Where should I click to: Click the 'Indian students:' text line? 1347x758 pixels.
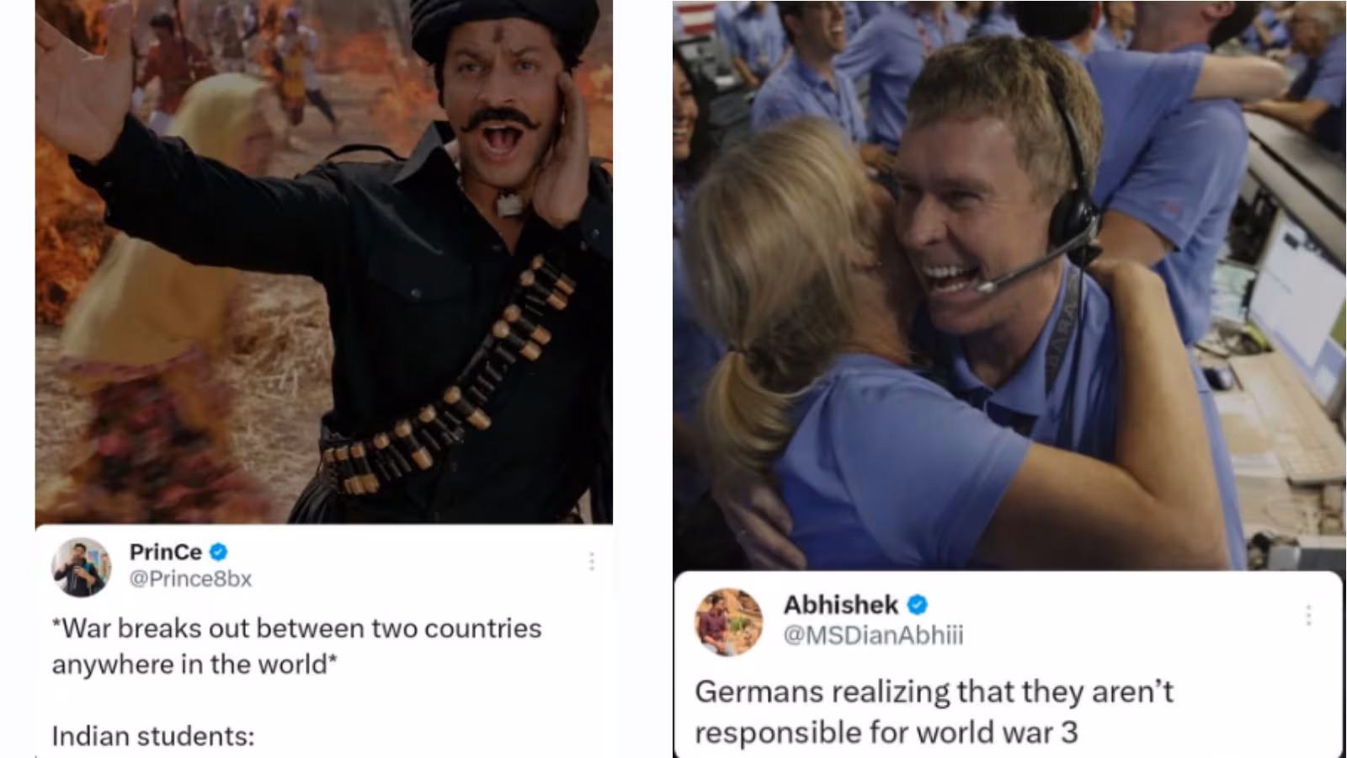(x=153, y=736)
